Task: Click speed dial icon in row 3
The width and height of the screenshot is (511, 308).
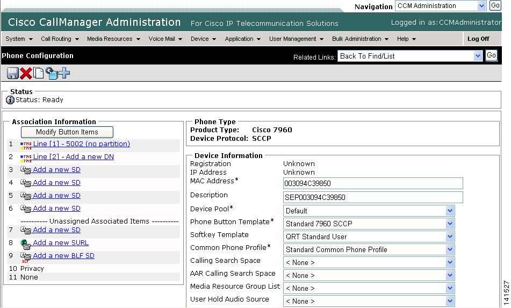Action: pos(26,170)
